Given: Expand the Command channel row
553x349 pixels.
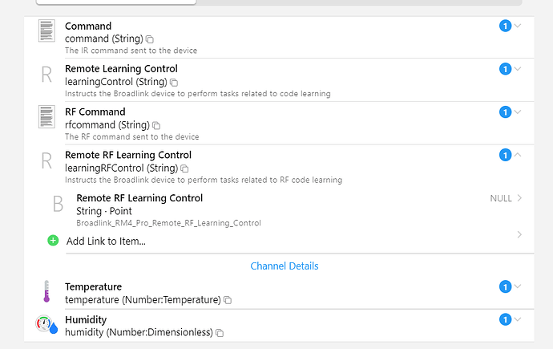Looking at the screenshot, I should [x=518, y=26].
